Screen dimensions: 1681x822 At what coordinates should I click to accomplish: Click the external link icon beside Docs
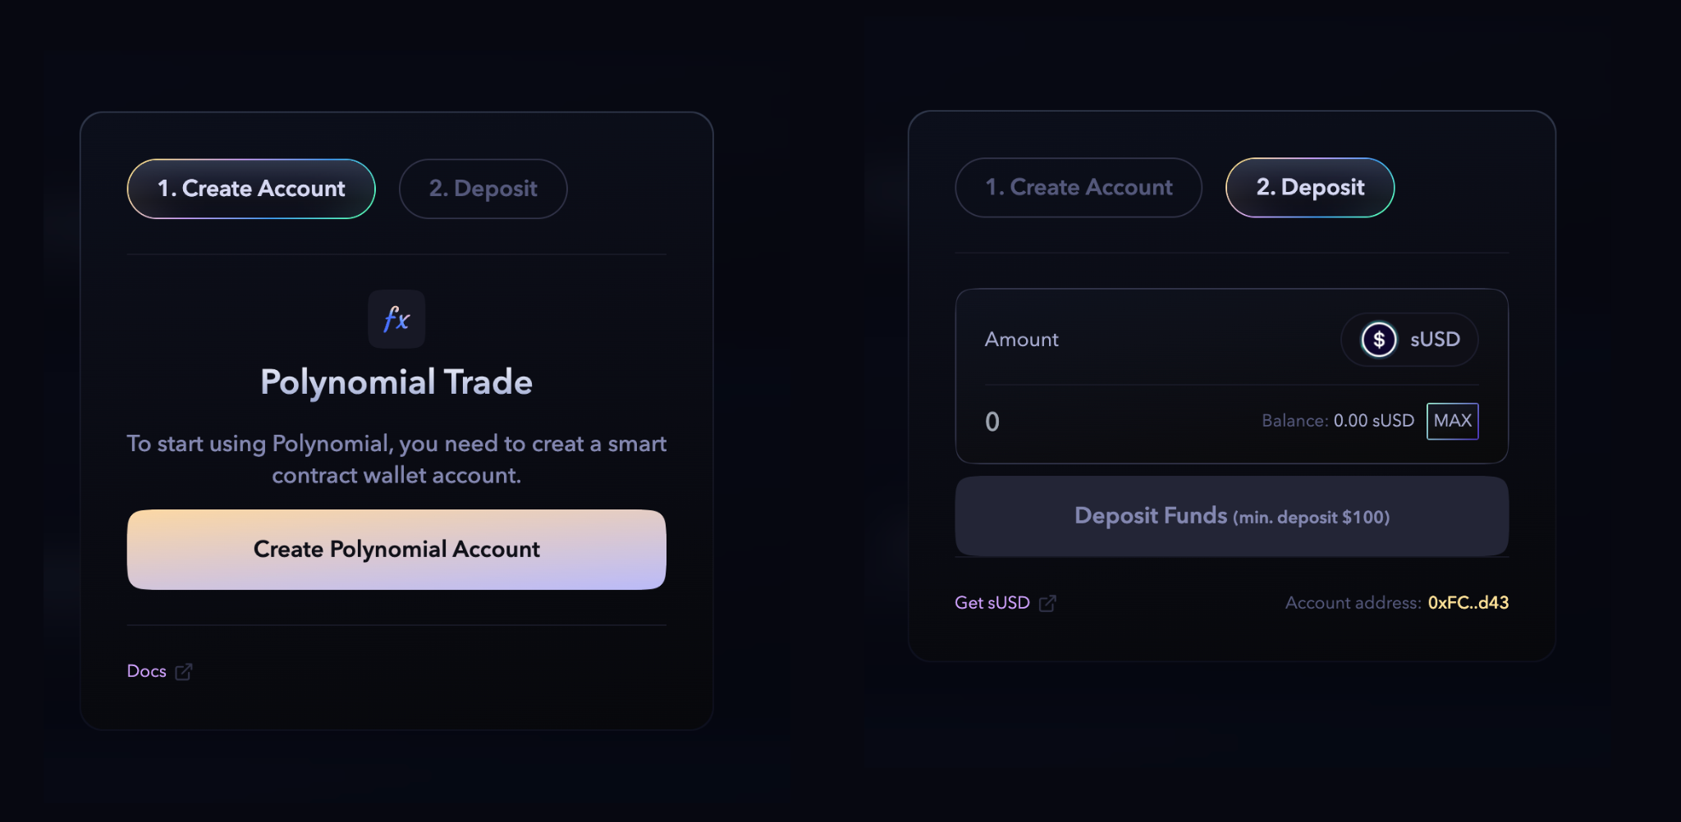tap(184, 672)
